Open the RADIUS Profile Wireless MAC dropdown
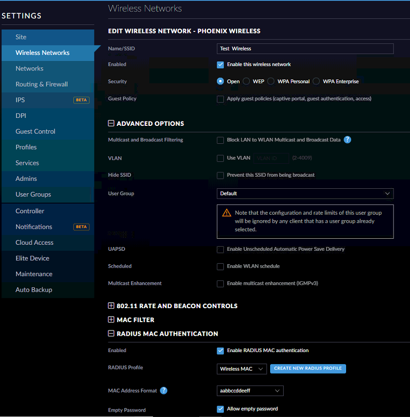This screenshot has width=410, height=417. (x=242, y=369)
